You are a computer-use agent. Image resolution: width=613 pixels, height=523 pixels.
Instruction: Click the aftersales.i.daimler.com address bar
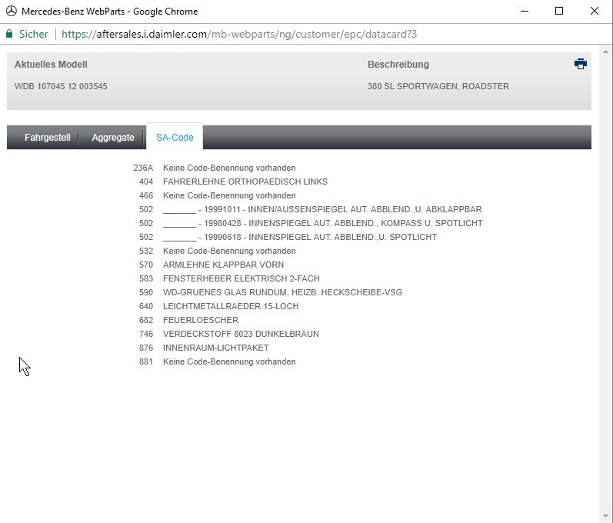(x=238, y=34)
